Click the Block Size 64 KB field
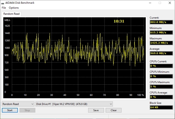 (161, 107)
